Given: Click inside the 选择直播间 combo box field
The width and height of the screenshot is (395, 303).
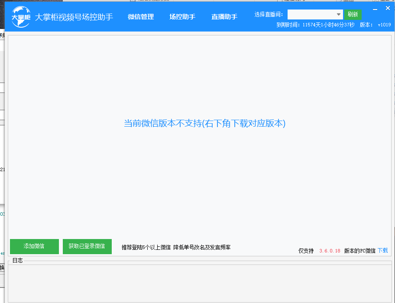Looking at the screenshot, I should click(x=311, y=14).
